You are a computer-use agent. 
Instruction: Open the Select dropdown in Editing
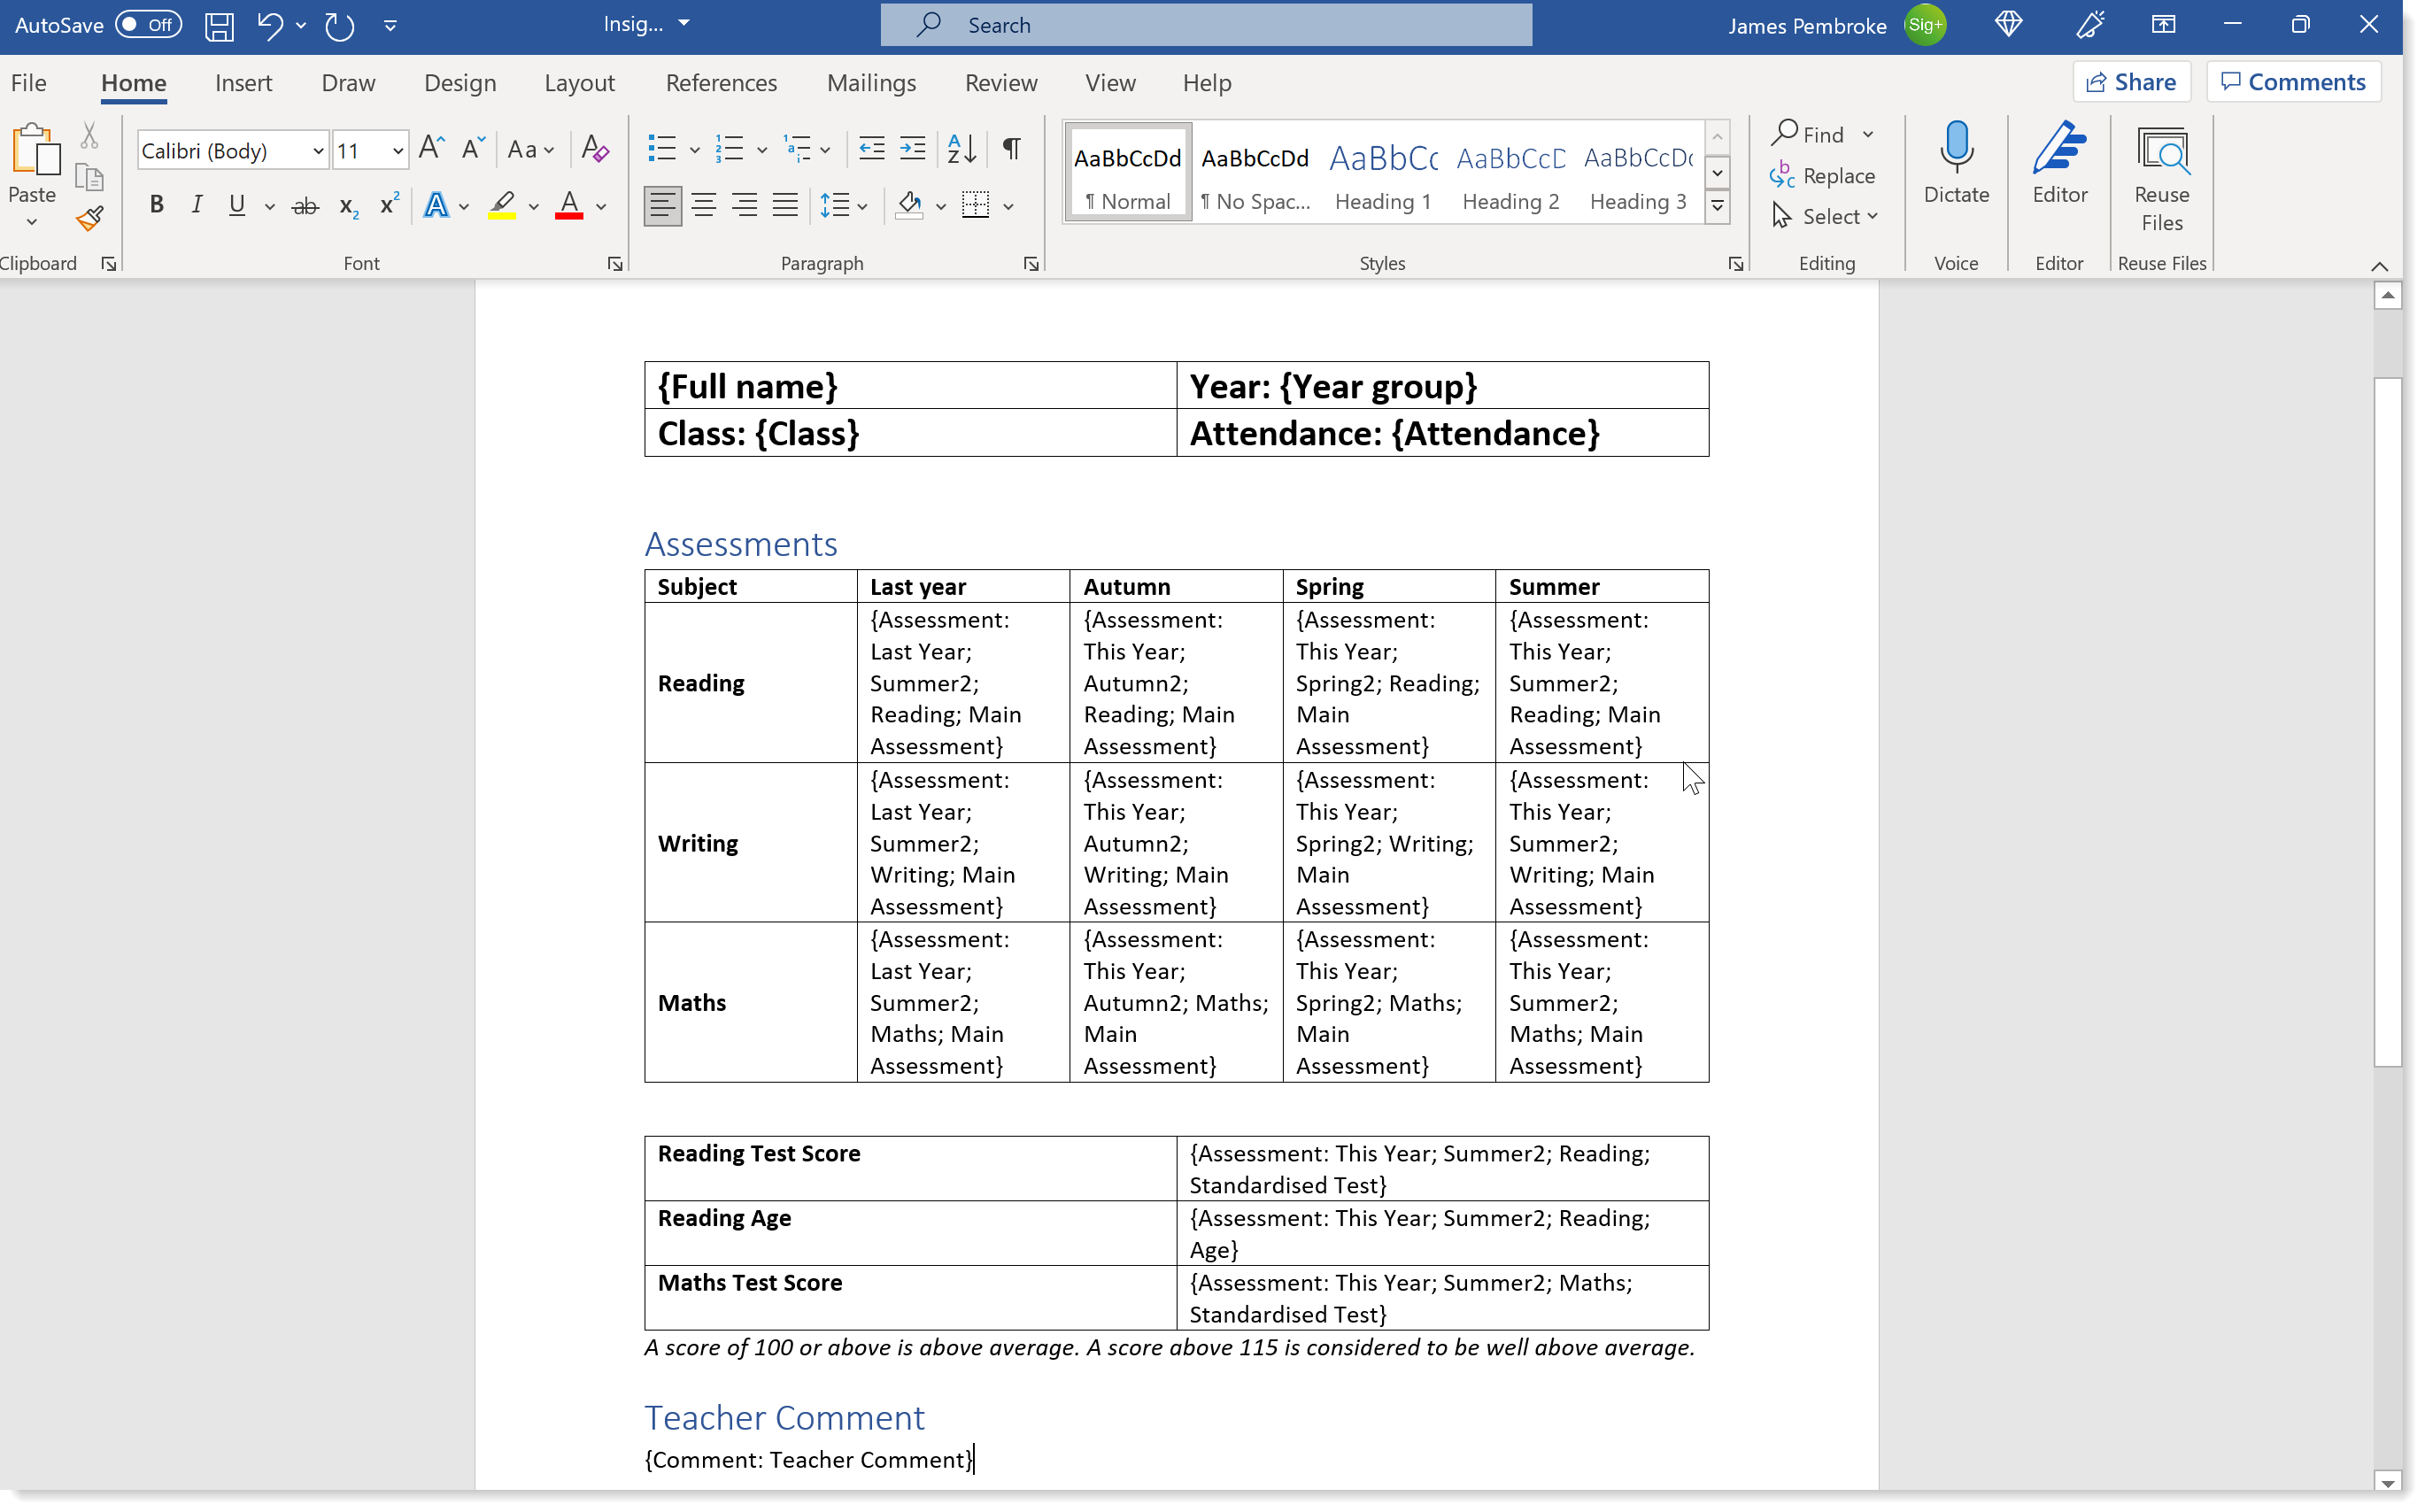1826,217
